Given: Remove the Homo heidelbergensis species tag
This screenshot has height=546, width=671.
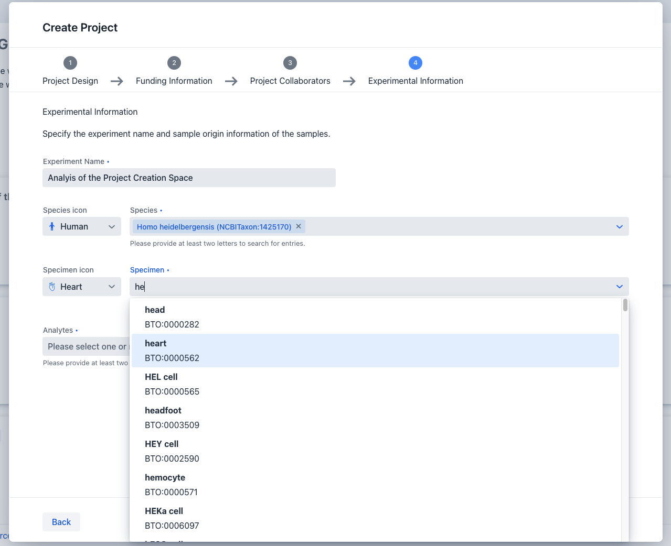Looking at the screenshot, I should 299,226.
